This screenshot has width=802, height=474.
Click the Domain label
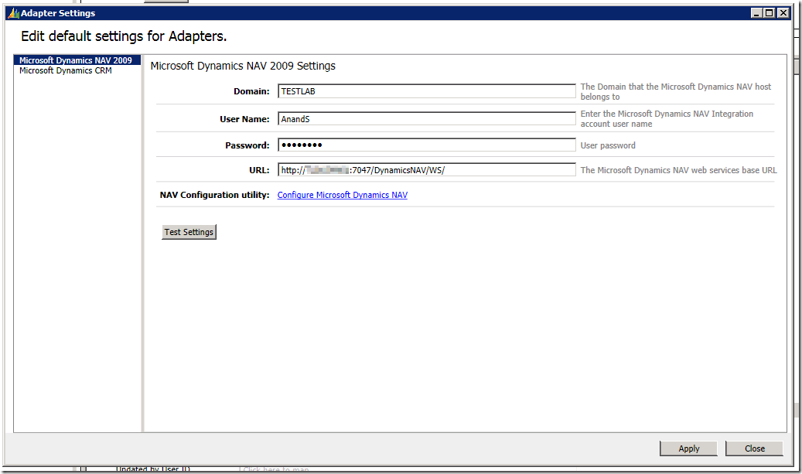click(251, 91)
